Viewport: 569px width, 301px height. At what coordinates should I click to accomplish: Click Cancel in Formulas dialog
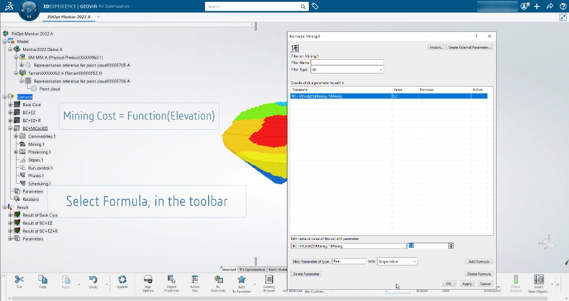(485, 284)
